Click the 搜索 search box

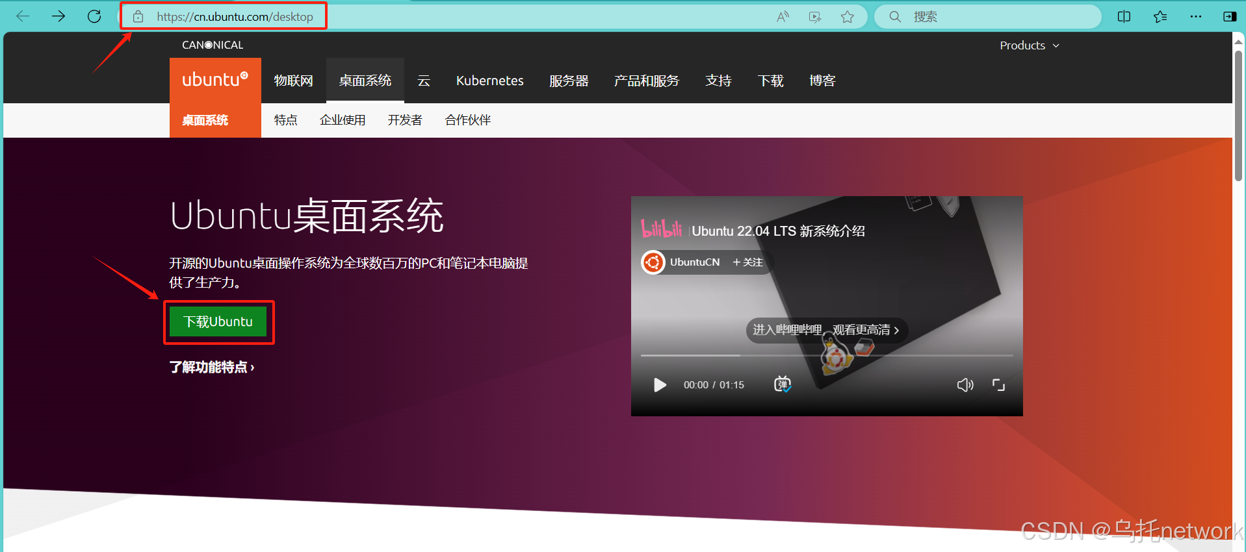pyautogui.click(x=988, y=17)
